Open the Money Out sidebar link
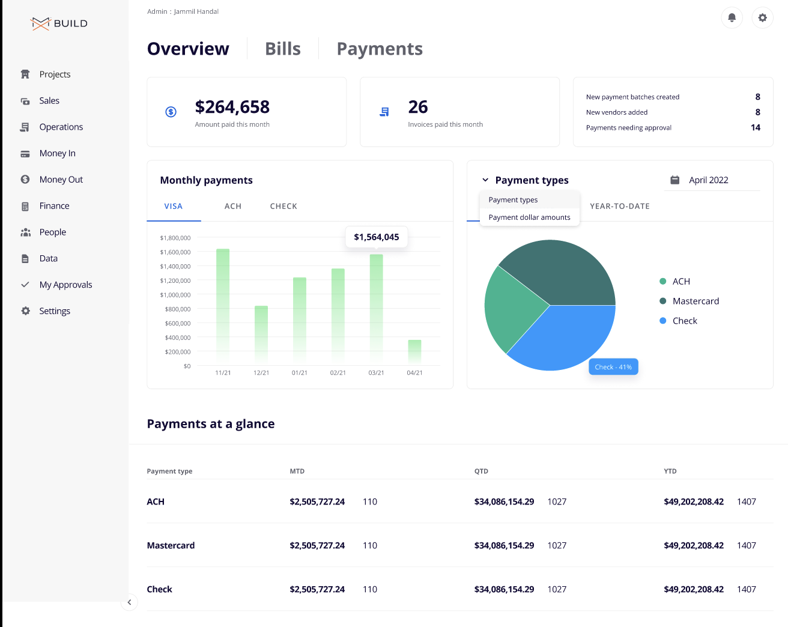Viewport: 788px width, 627px height. coord(61,180)
